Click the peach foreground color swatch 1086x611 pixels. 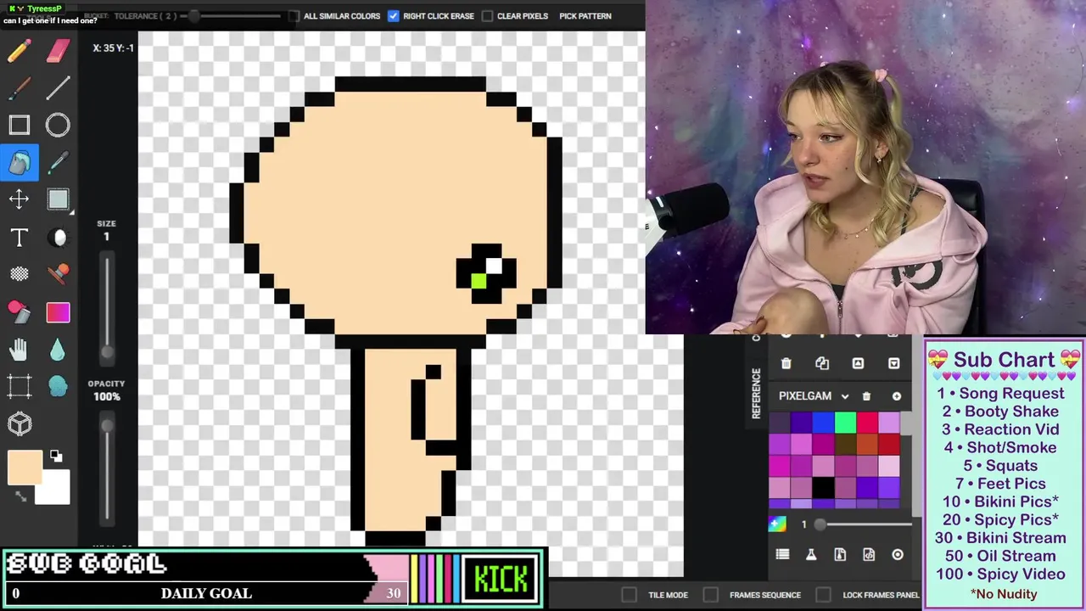click(x=25, y=468)
